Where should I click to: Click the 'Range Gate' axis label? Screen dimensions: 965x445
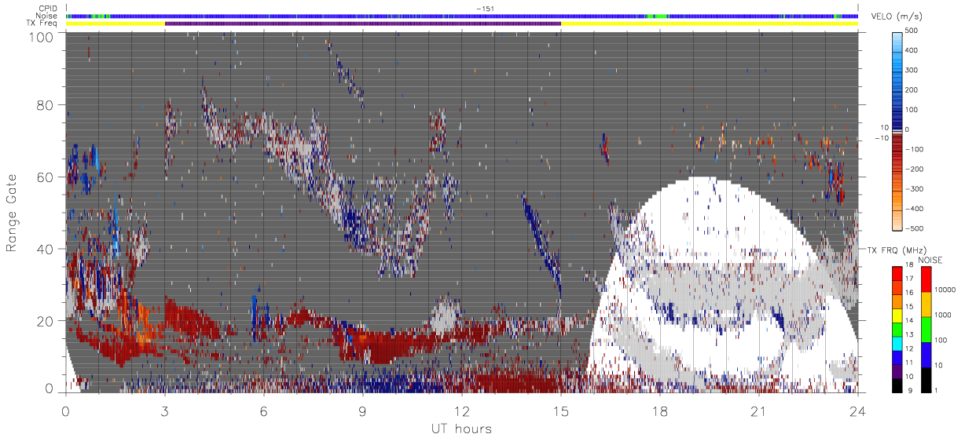pyautogui.click(x=12, y=213)
